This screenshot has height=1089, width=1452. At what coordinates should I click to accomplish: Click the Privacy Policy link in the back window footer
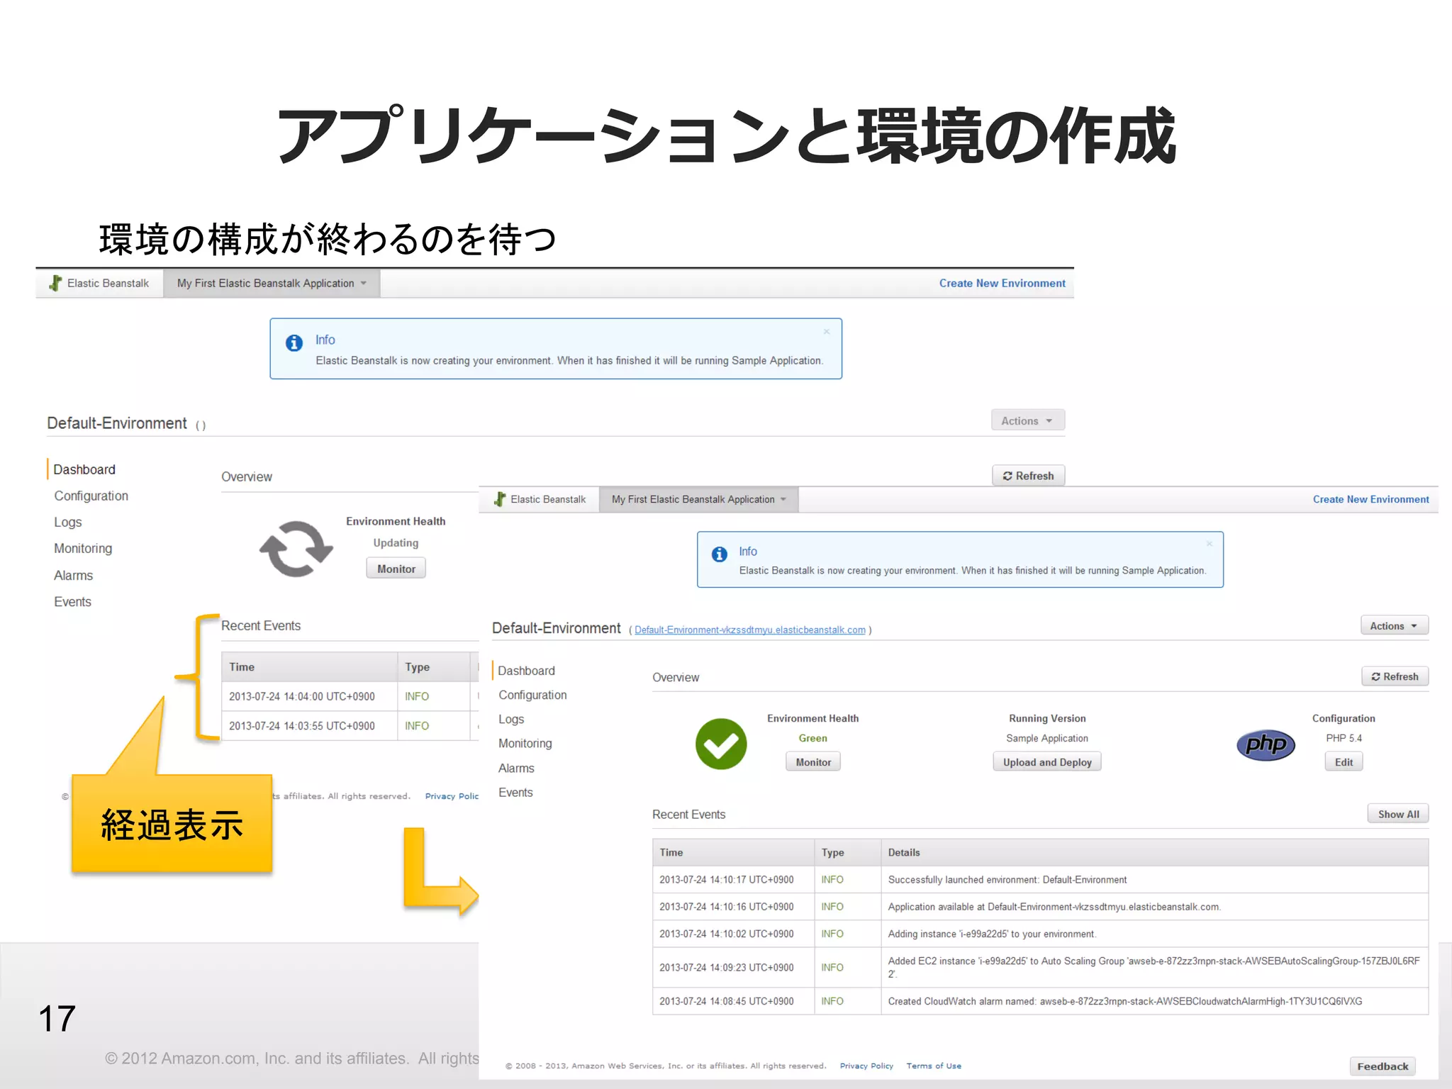[x=452, y=796]
